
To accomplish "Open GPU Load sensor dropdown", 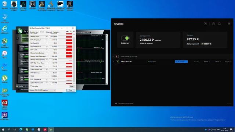I will (x=47, y=50).
